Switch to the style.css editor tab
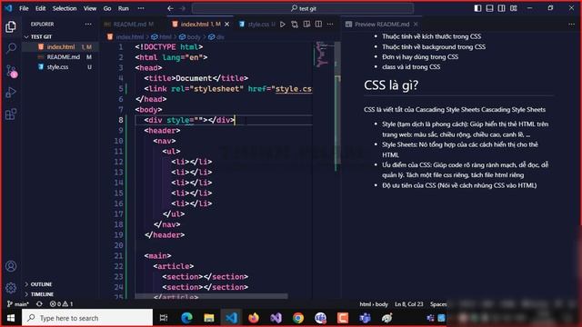582x327 pixels. pos(257,25)
